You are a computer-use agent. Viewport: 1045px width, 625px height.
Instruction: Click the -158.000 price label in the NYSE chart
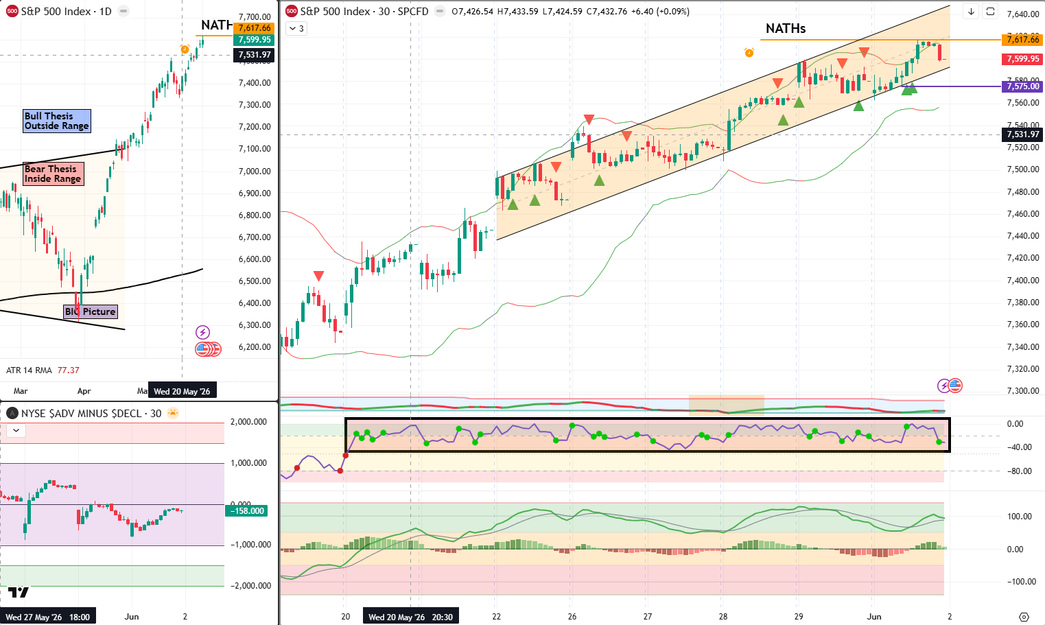[247, 511]
